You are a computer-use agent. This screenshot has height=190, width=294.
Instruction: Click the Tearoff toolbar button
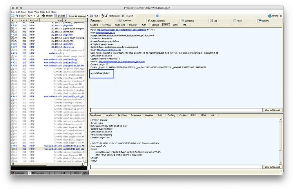click(x=128, y=16)
